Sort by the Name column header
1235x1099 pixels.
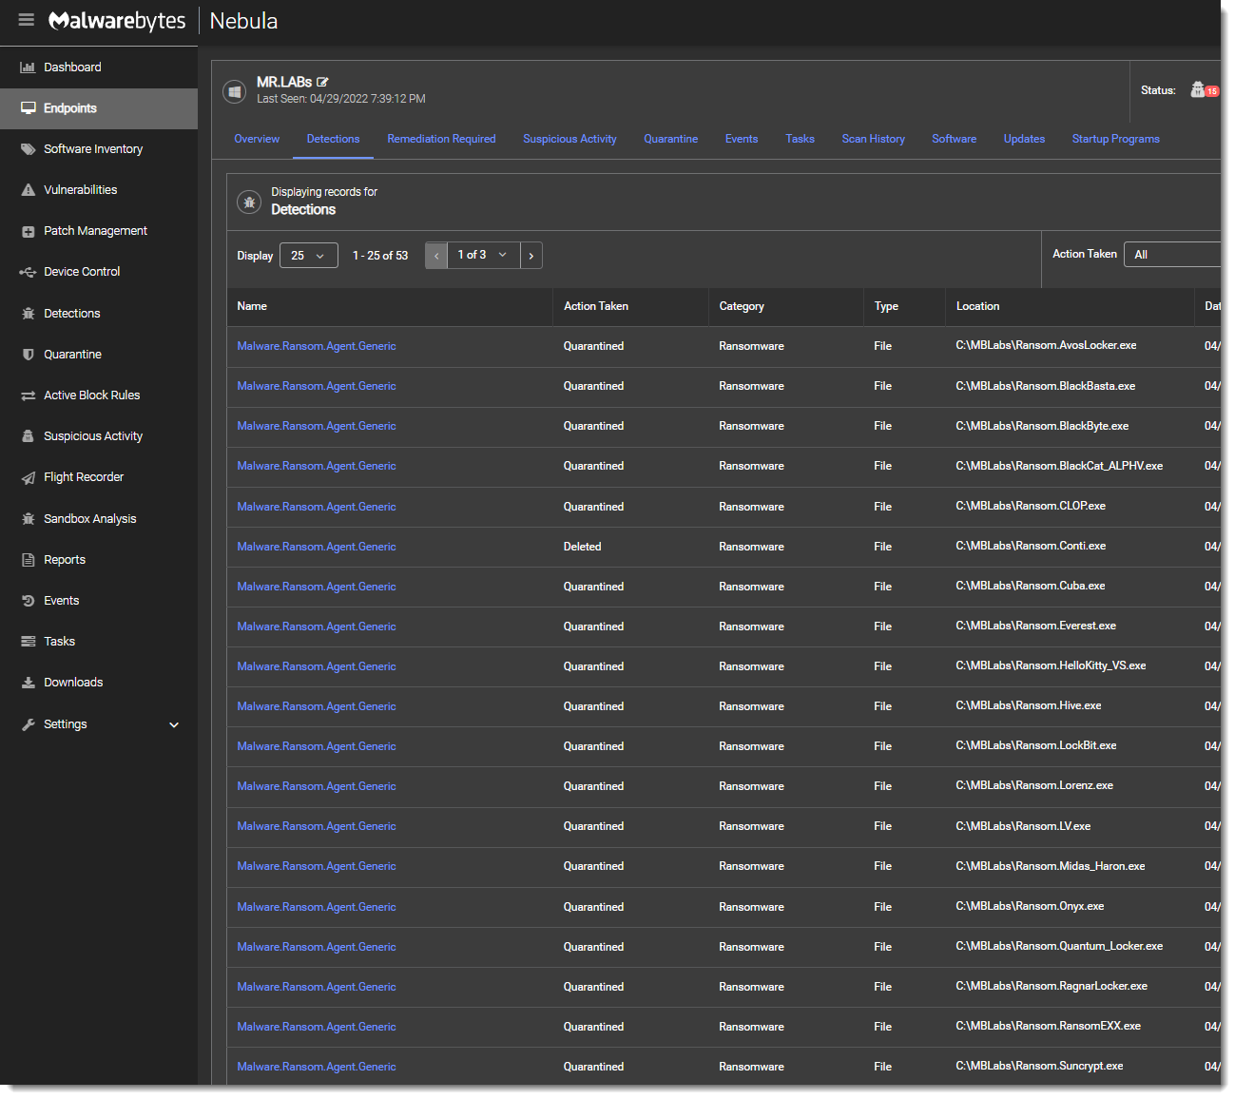252,306
